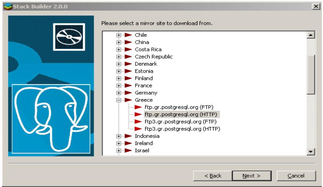The image size is (323, 187).
Task: Select the Costa Rica label
Action: 148,49
